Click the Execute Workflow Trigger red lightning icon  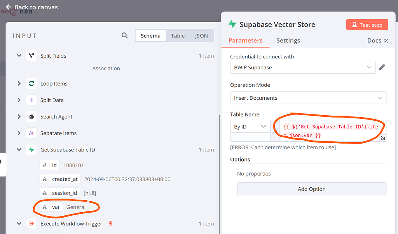[x=111, y=223]
